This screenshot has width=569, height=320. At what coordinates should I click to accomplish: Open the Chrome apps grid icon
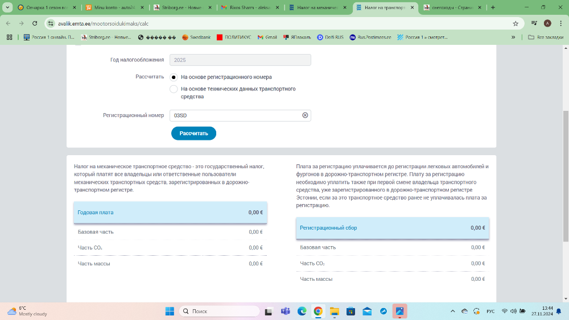tap(9, 37)
